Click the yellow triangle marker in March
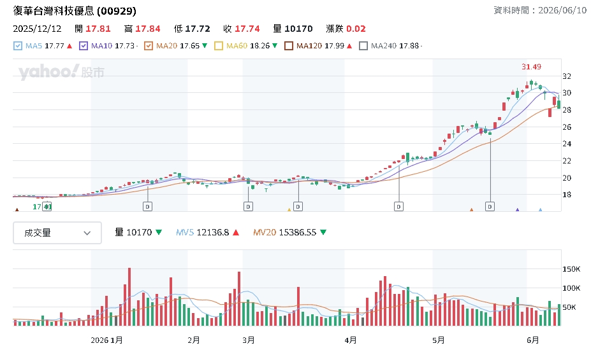Viewport: 591px width, 362px height. click(x=289, y=209)
